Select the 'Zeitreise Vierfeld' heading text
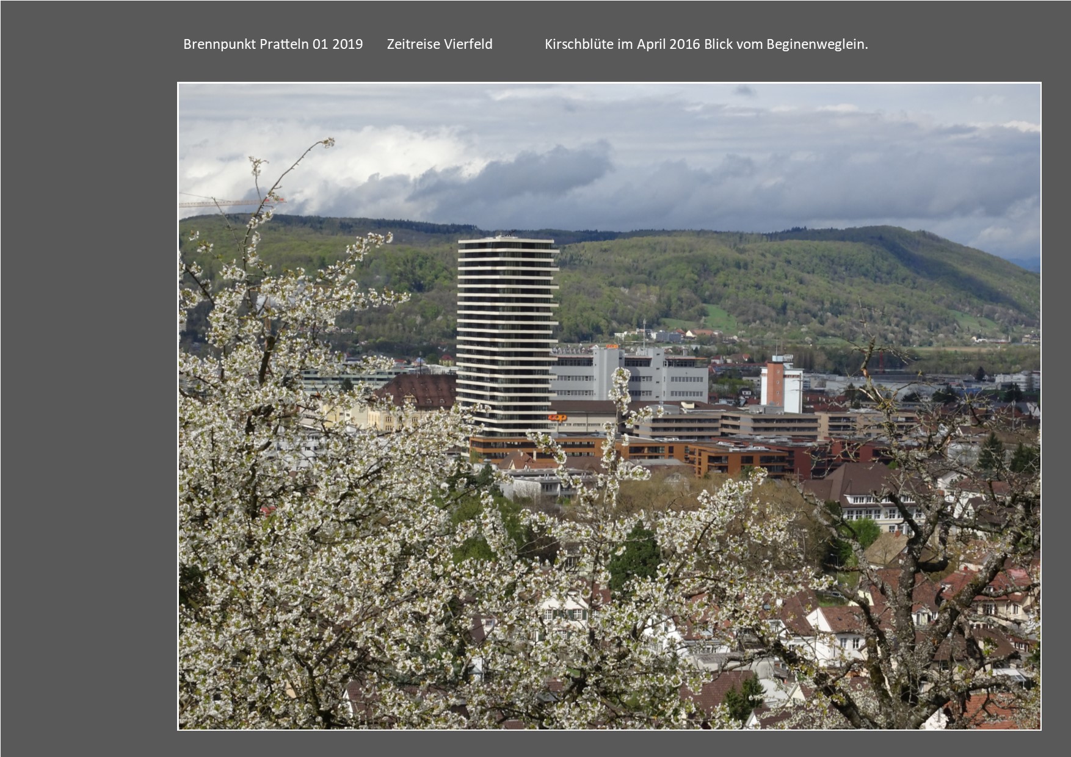 (440, 45)
